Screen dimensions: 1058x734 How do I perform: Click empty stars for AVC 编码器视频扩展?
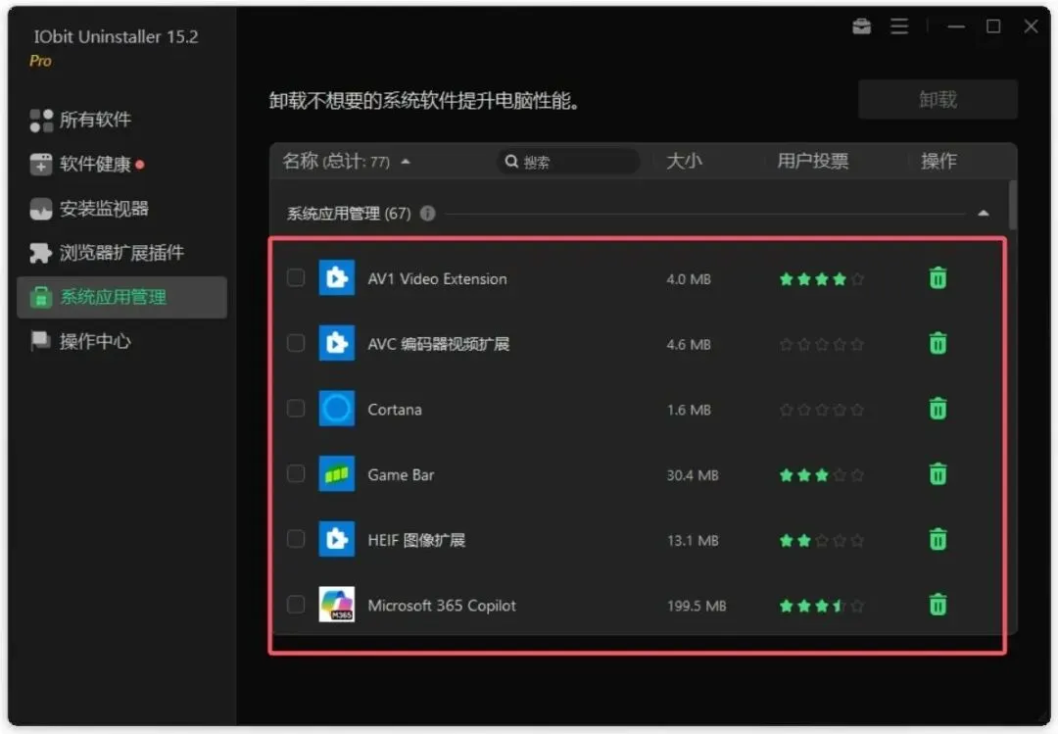[x=821, y=344]
